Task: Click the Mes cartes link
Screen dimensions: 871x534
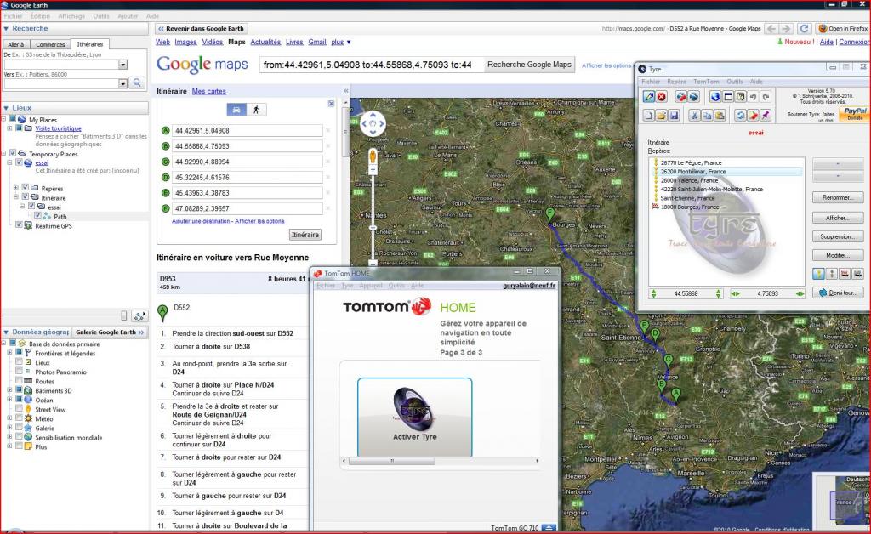Action: tap(209, 91)
